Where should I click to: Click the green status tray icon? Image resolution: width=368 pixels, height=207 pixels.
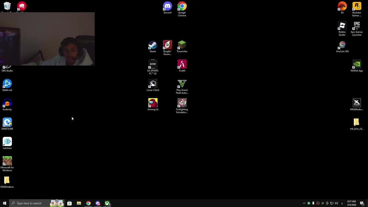point(309,203)
